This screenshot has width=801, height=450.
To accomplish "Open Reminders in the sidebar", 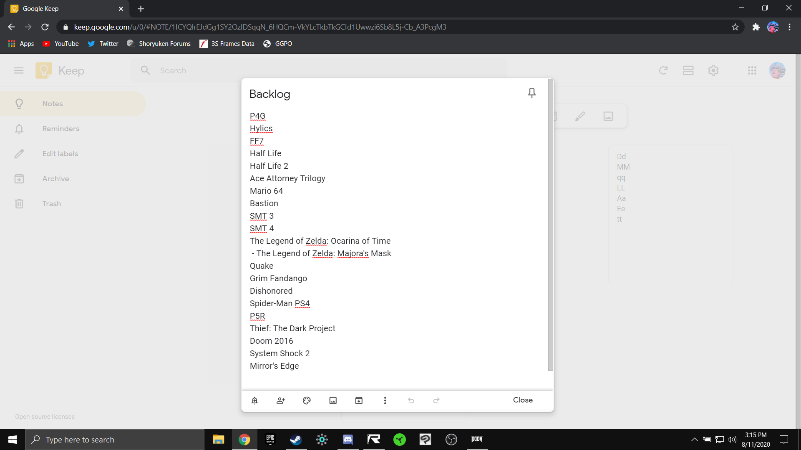I will pos(73,129).
